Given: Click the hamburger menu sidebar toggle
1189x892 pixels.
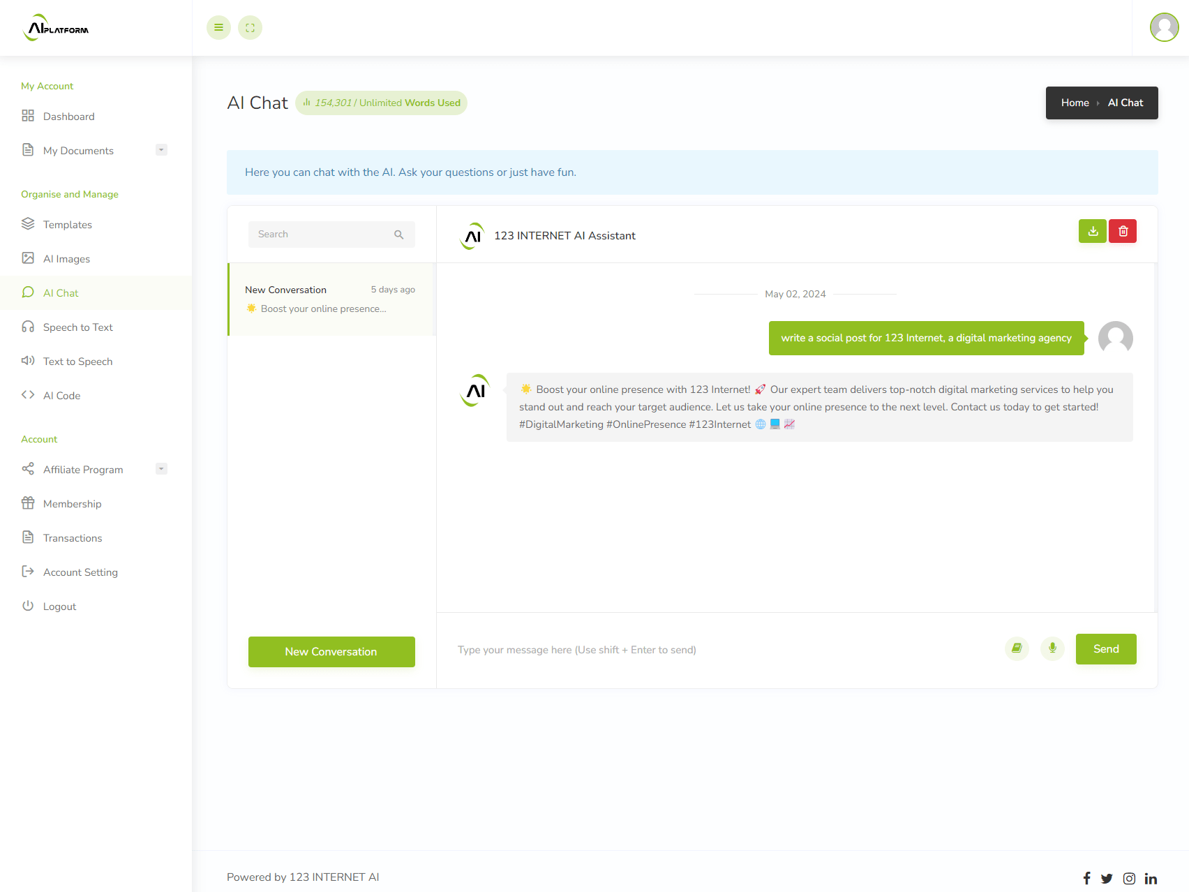Looking at the screenshot, I should (x=218, y=28).
